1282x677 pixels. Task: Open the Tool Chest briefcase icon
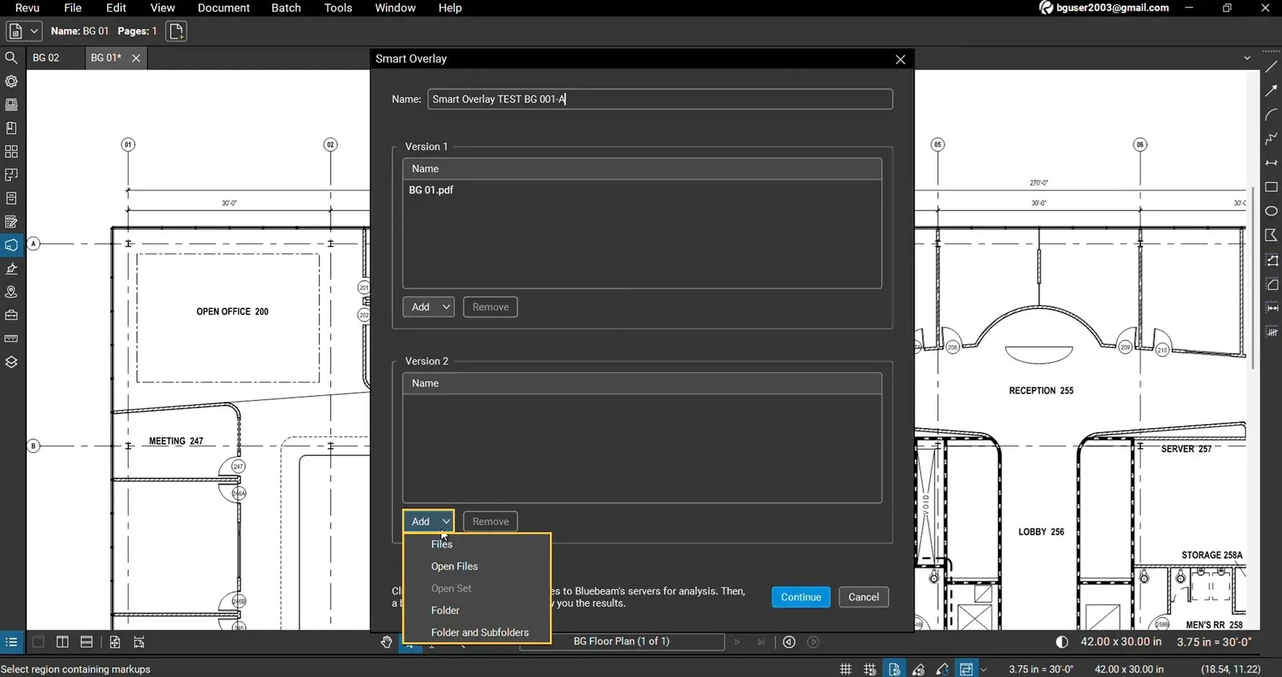tap(11, 315)
